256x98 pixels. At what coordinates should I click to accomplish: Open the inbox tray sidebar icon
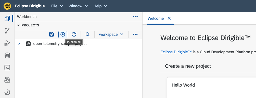click(x=7, y=80)
